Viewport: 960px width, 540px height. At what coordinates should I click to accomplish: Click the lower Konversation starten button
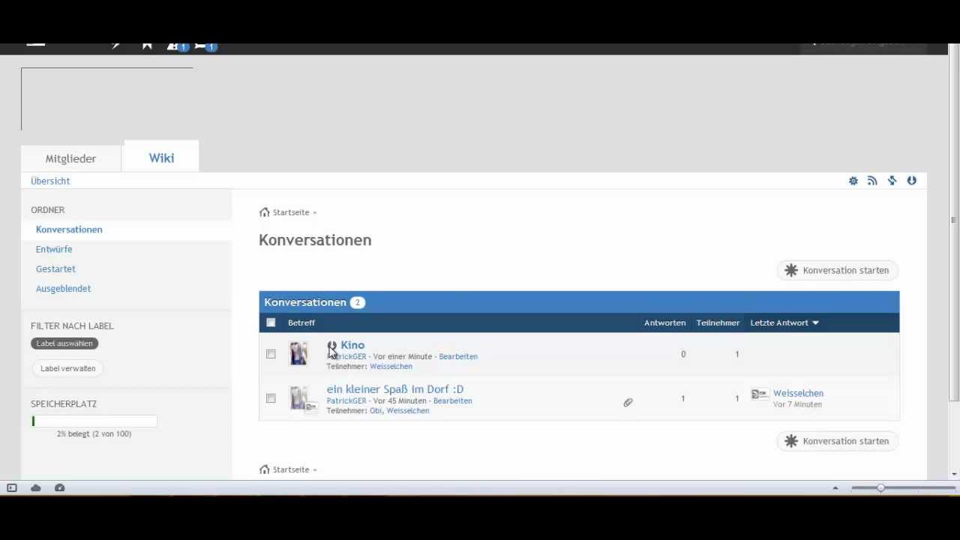click(838, 441)
